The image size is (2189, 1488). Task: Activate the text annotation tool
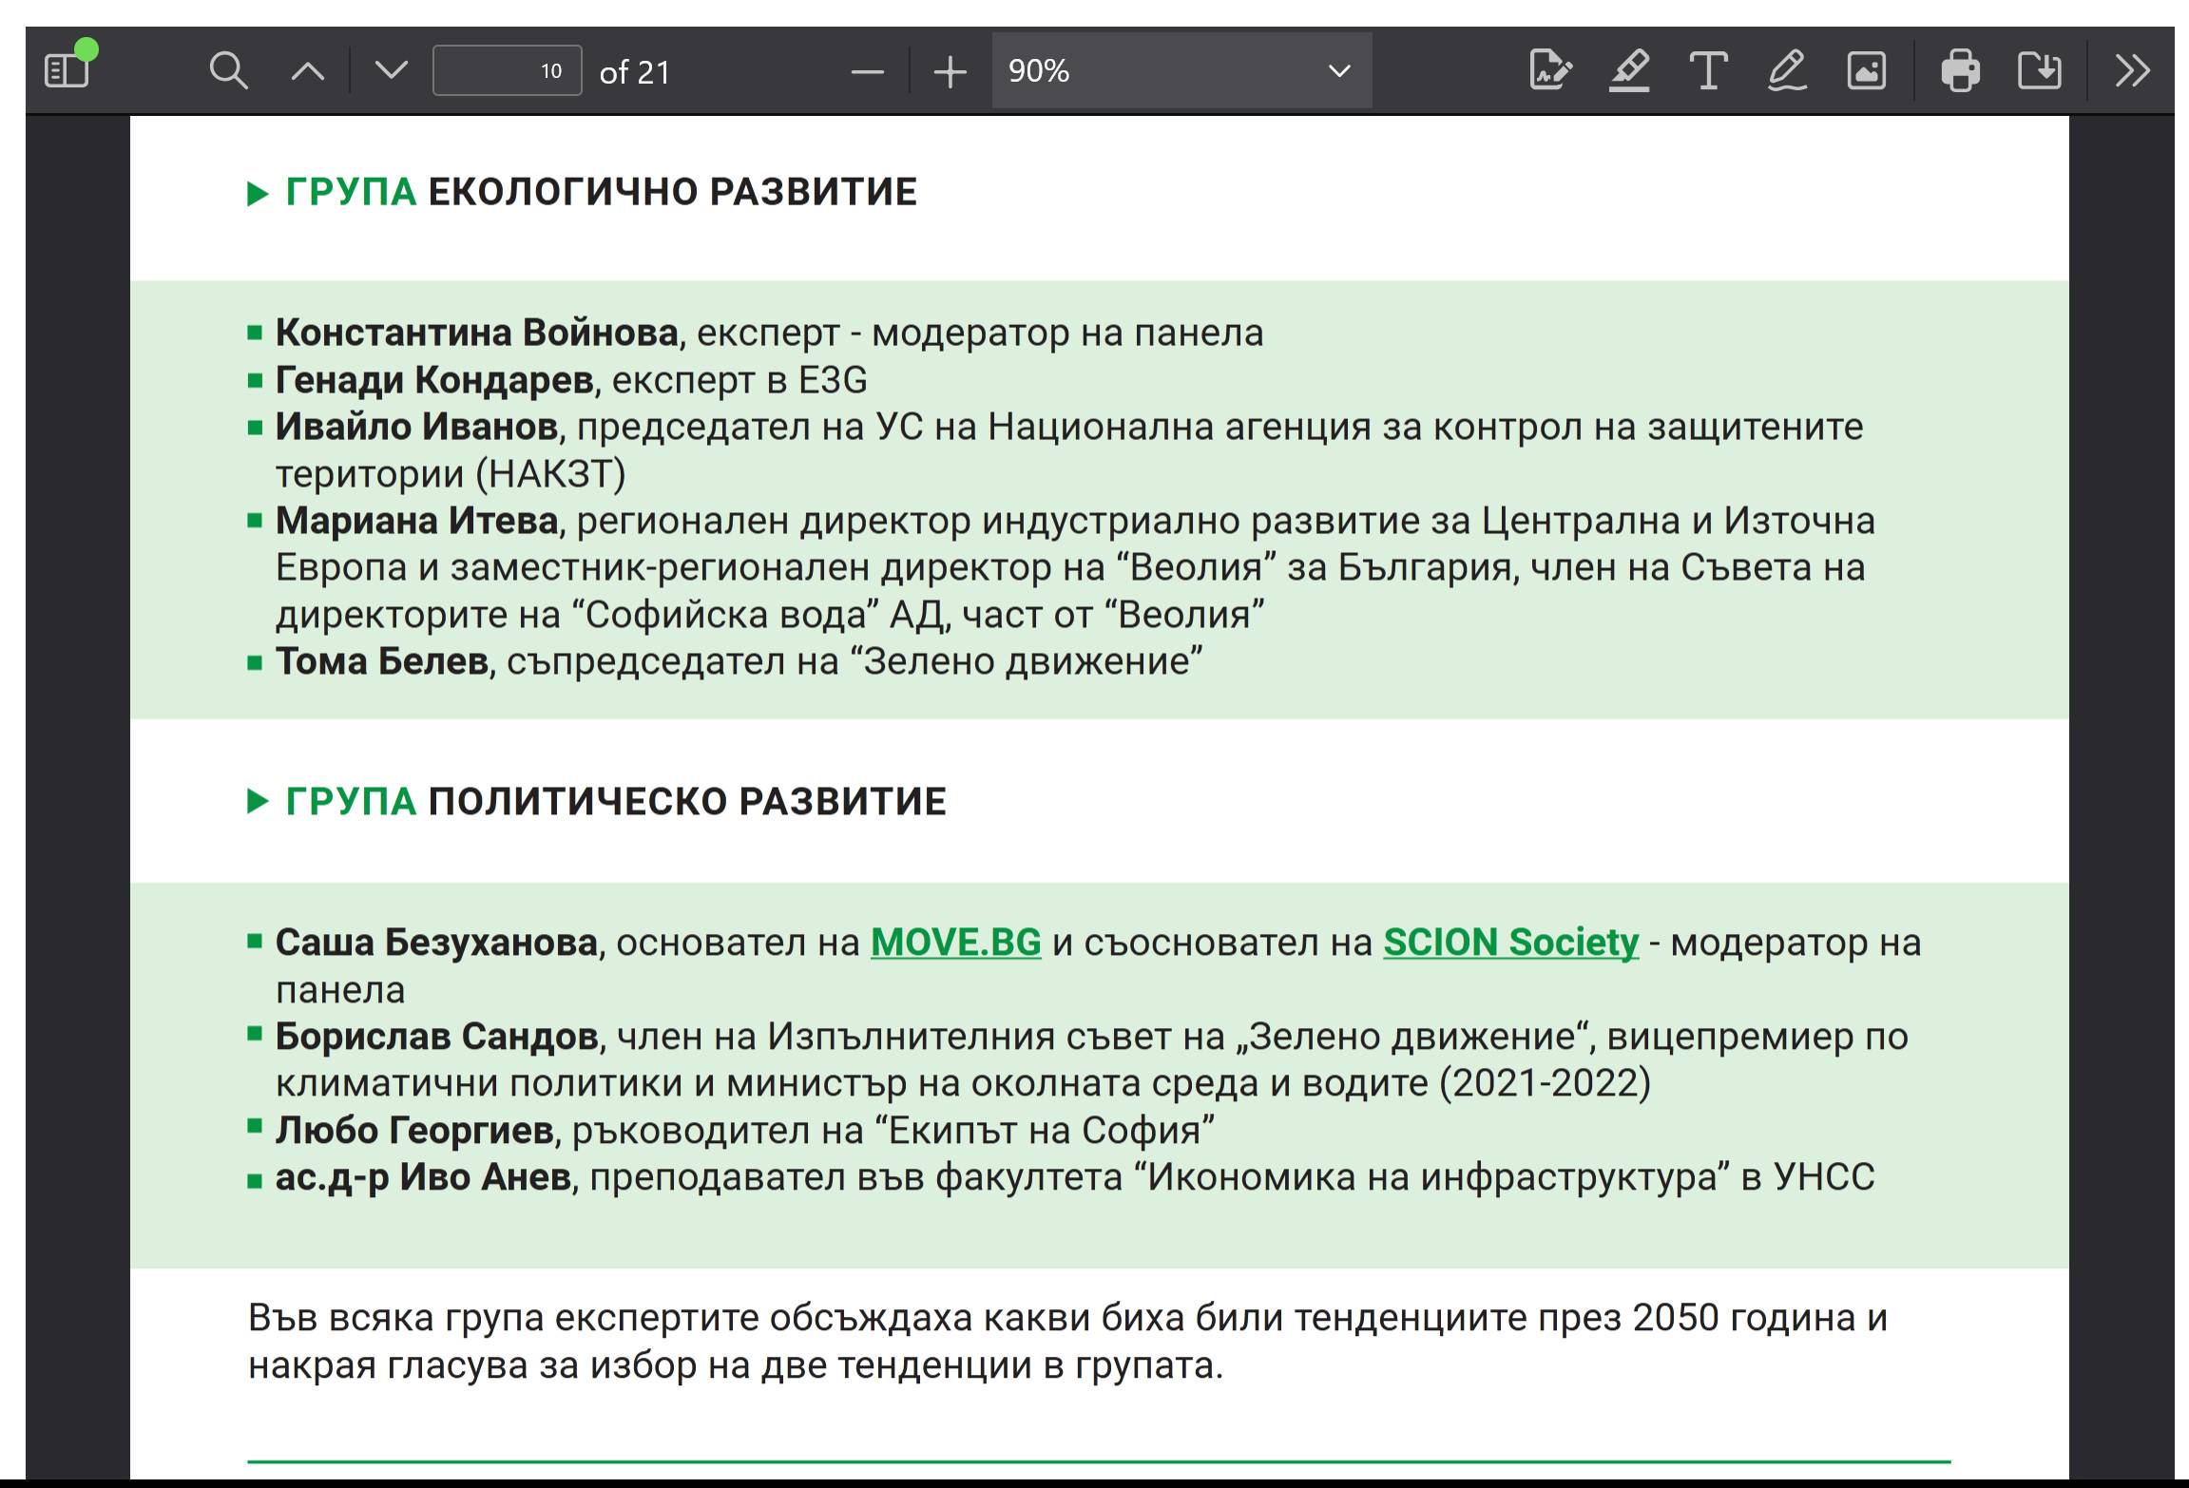1708,70
